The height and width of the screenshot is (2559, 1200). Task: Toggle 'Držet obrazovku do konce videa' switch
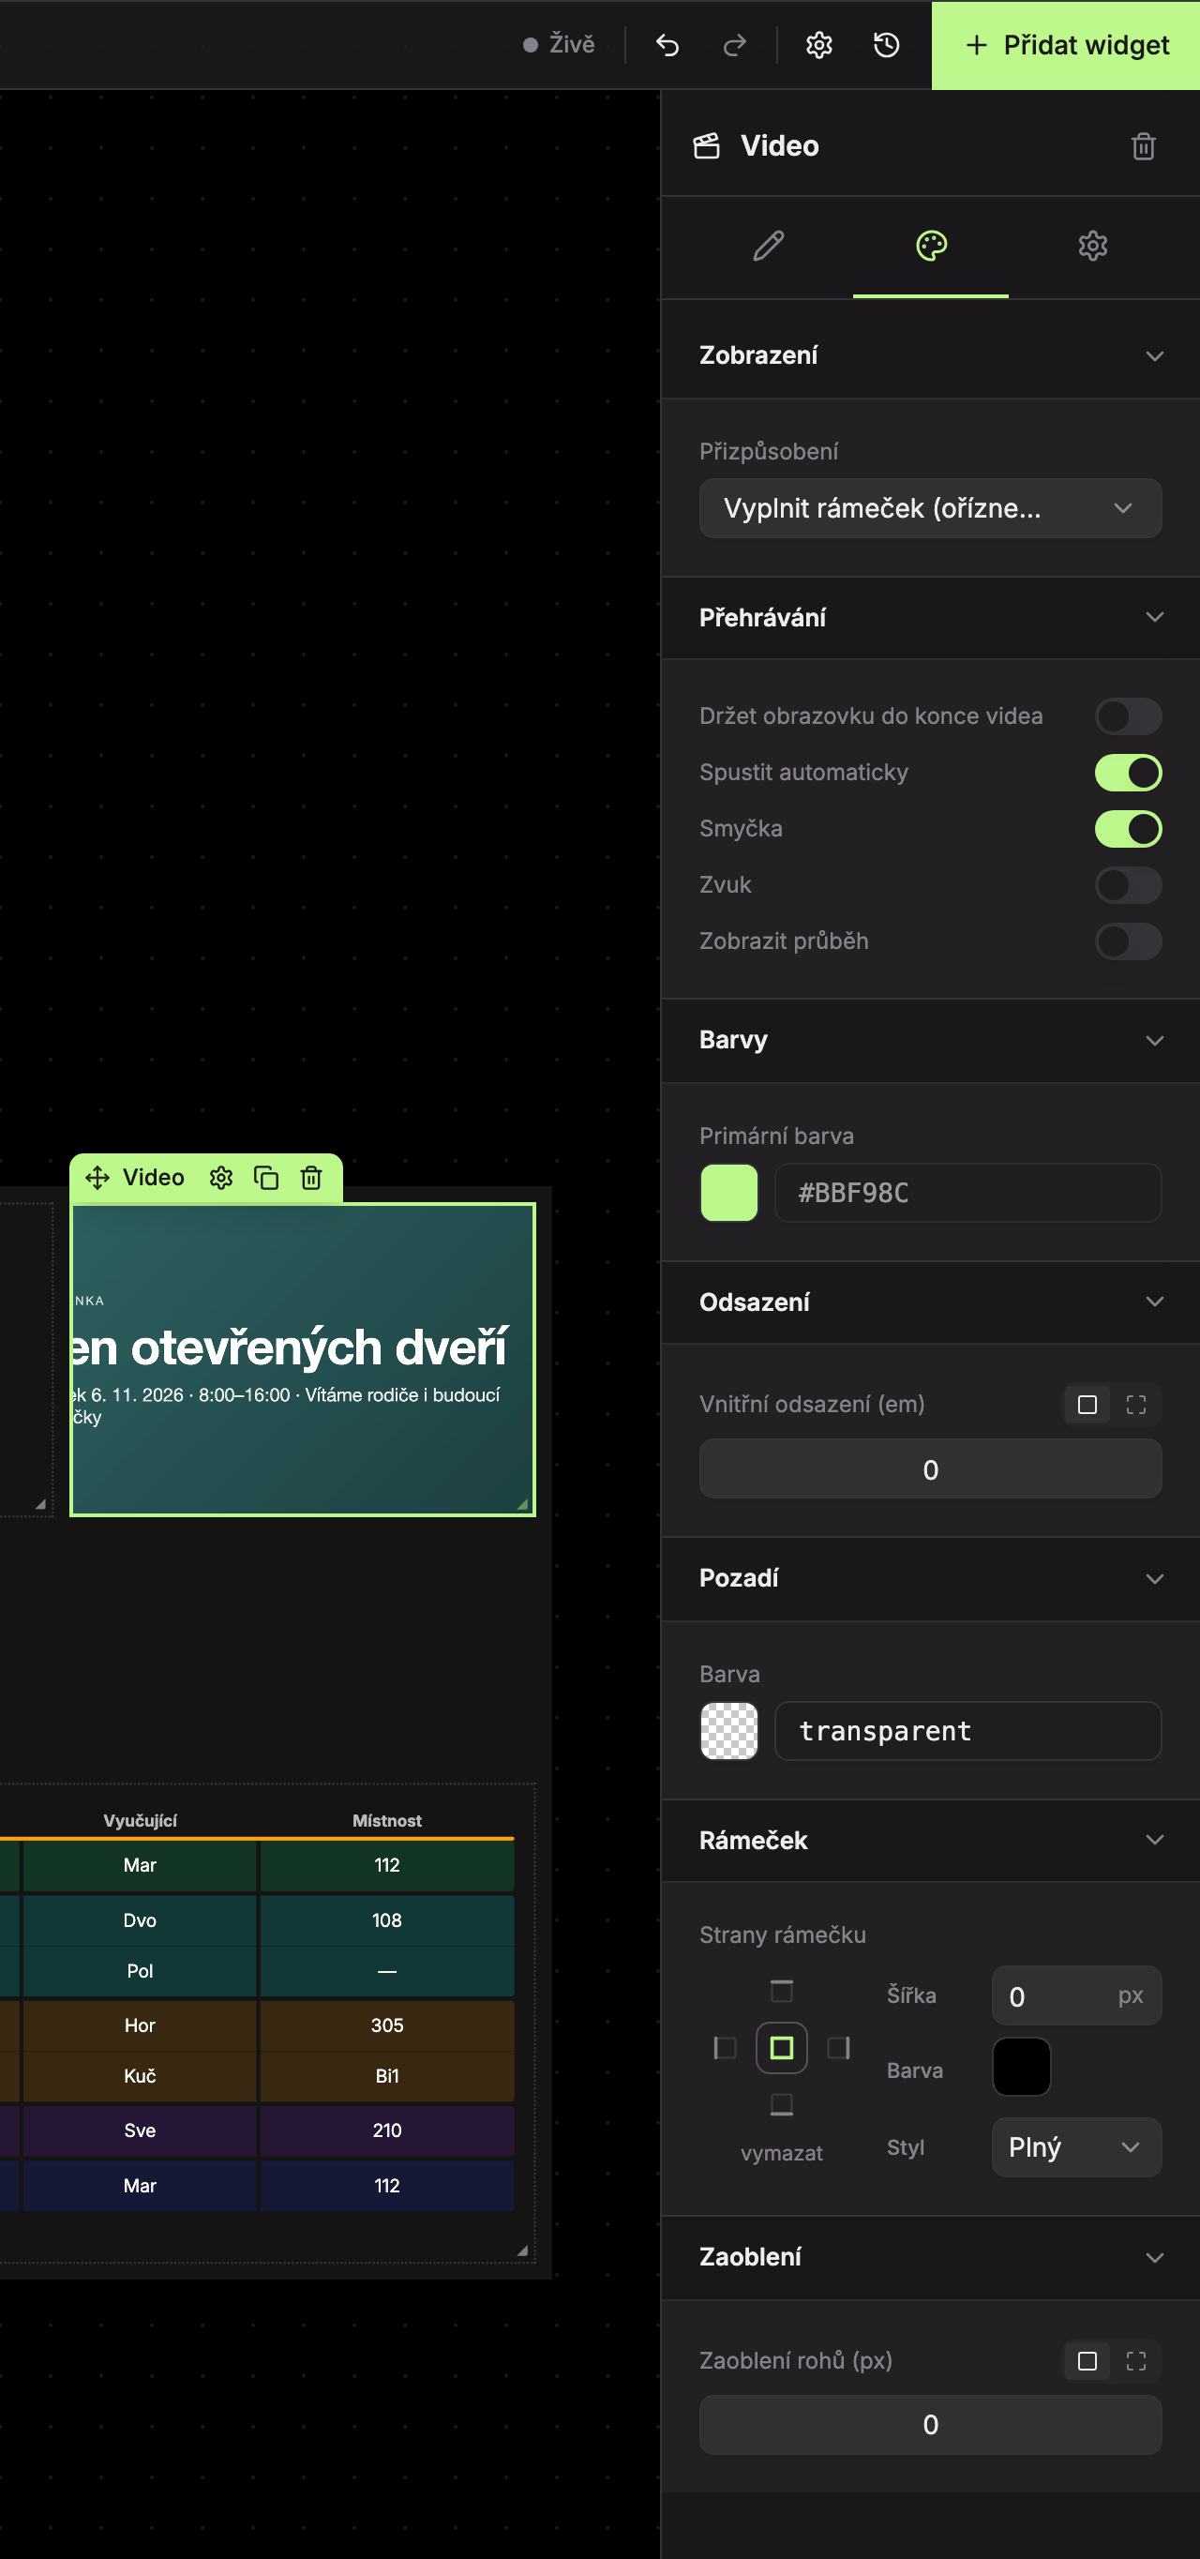pyautogui.click(x=1129, y=715)
